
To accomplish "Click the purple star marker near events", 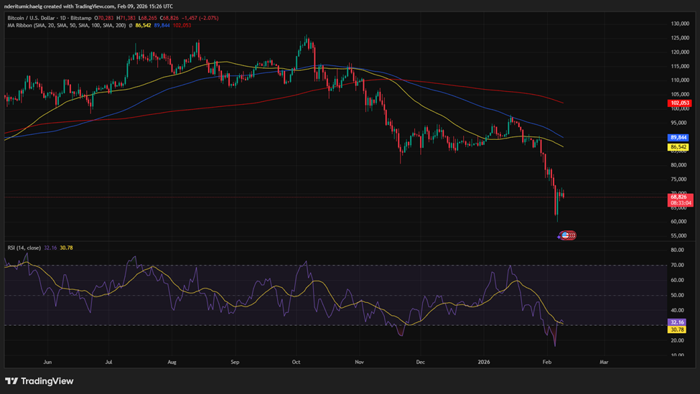I will (x=560, y=236).
